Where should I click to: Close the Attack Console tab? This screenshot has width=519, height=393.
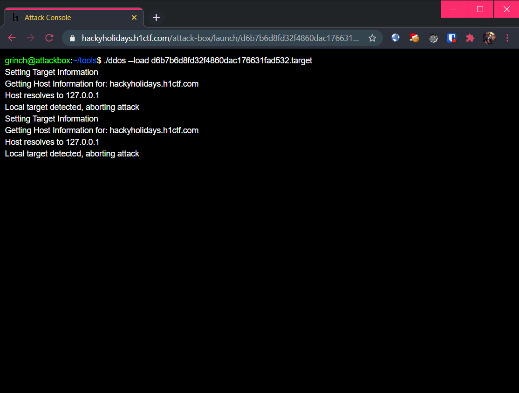134,18
